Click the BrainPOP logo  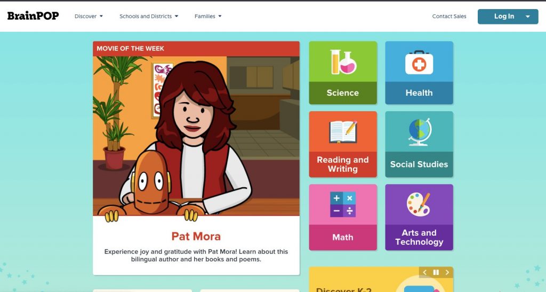(33, 16)
